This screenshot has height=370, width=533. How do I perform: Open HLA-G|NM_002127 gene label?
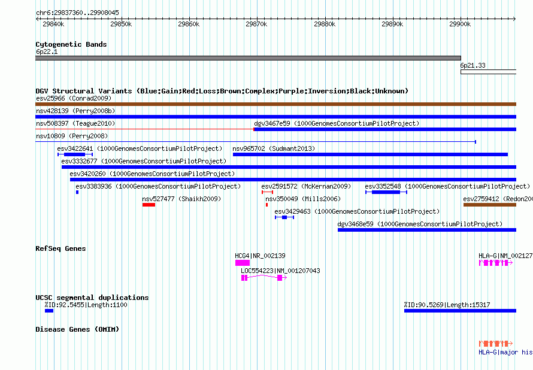[x=505, y=256]
